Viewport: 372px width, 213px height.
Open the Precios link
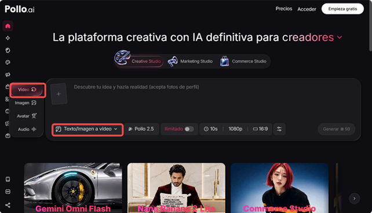pyautogui.click(x=284, y=9)
